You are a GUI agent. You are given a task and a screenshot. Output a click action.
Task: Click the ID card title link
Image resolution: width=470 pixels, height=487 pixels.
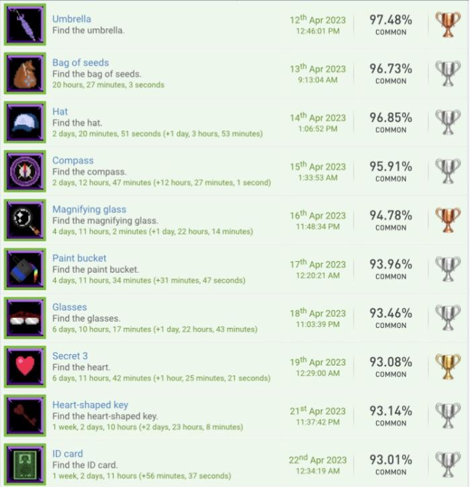pos(67,453)
